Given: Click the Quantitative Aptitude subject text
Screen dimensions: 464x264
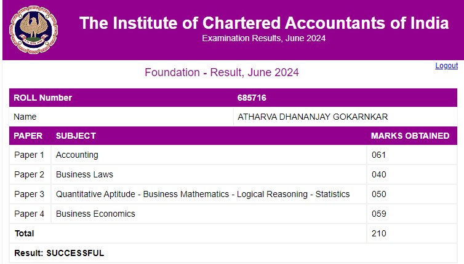Looking at the screenshot, I should tap(202, 194).
